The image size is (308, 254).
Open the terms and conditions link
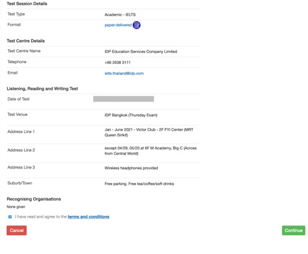click(x=89, y=217)
